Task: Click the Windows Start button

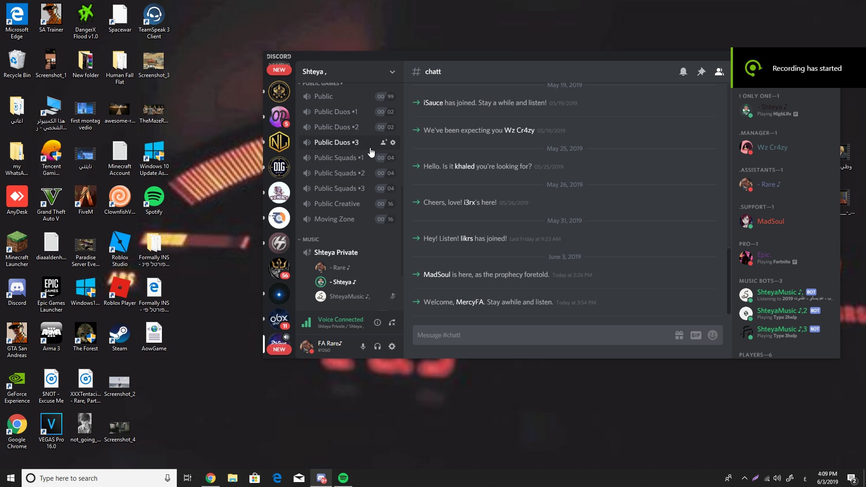Action: 11,478
